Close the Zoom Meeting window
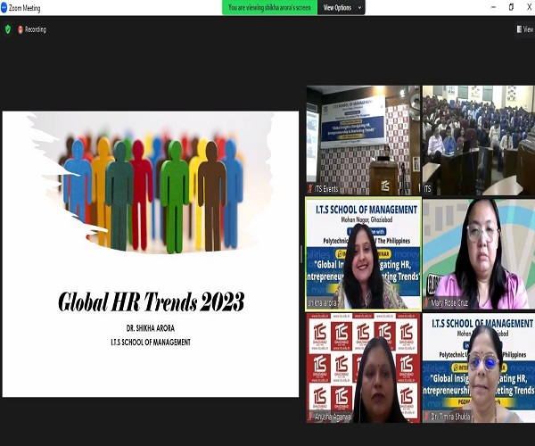The height and width of the screenshot is (446, 535). coord(529,7)
